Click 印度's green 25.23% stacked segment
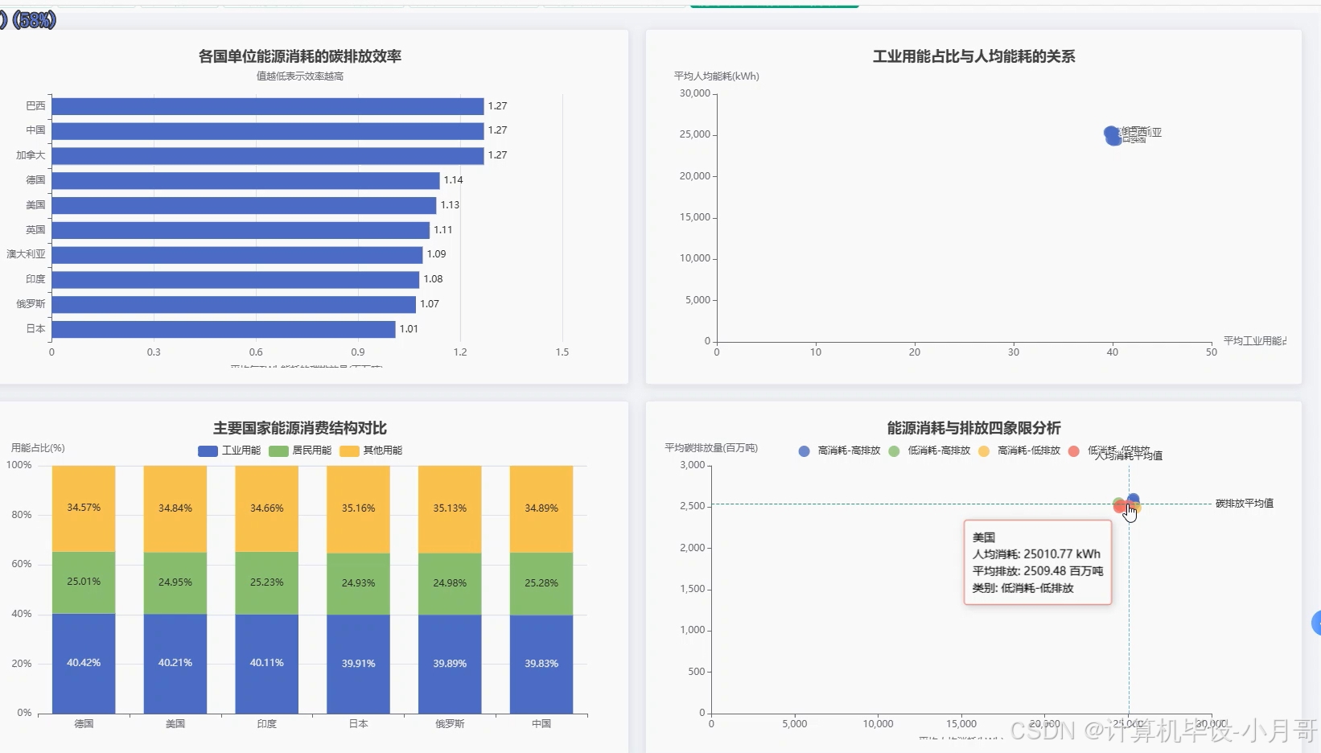 pyautogui.click(x=267, y=583)
